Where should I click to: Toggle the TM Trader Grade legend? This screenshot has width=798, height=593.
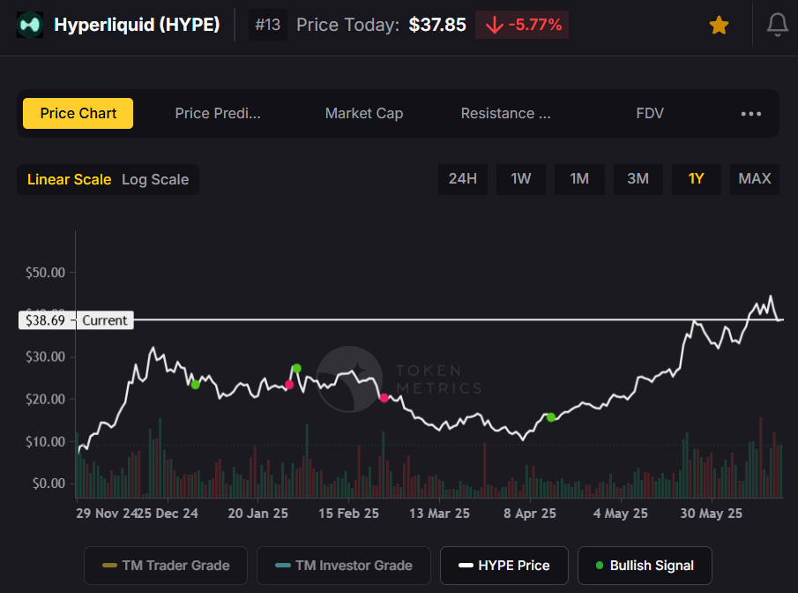click(x=166, y=566)
